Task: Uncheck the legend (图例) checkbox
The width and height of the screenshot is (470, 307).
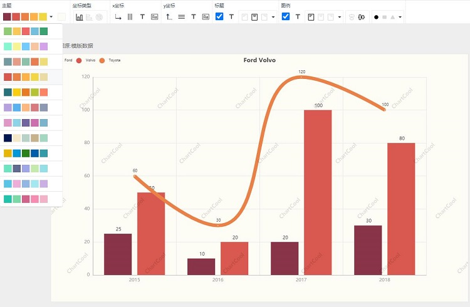Action: (x=286, y=17)
